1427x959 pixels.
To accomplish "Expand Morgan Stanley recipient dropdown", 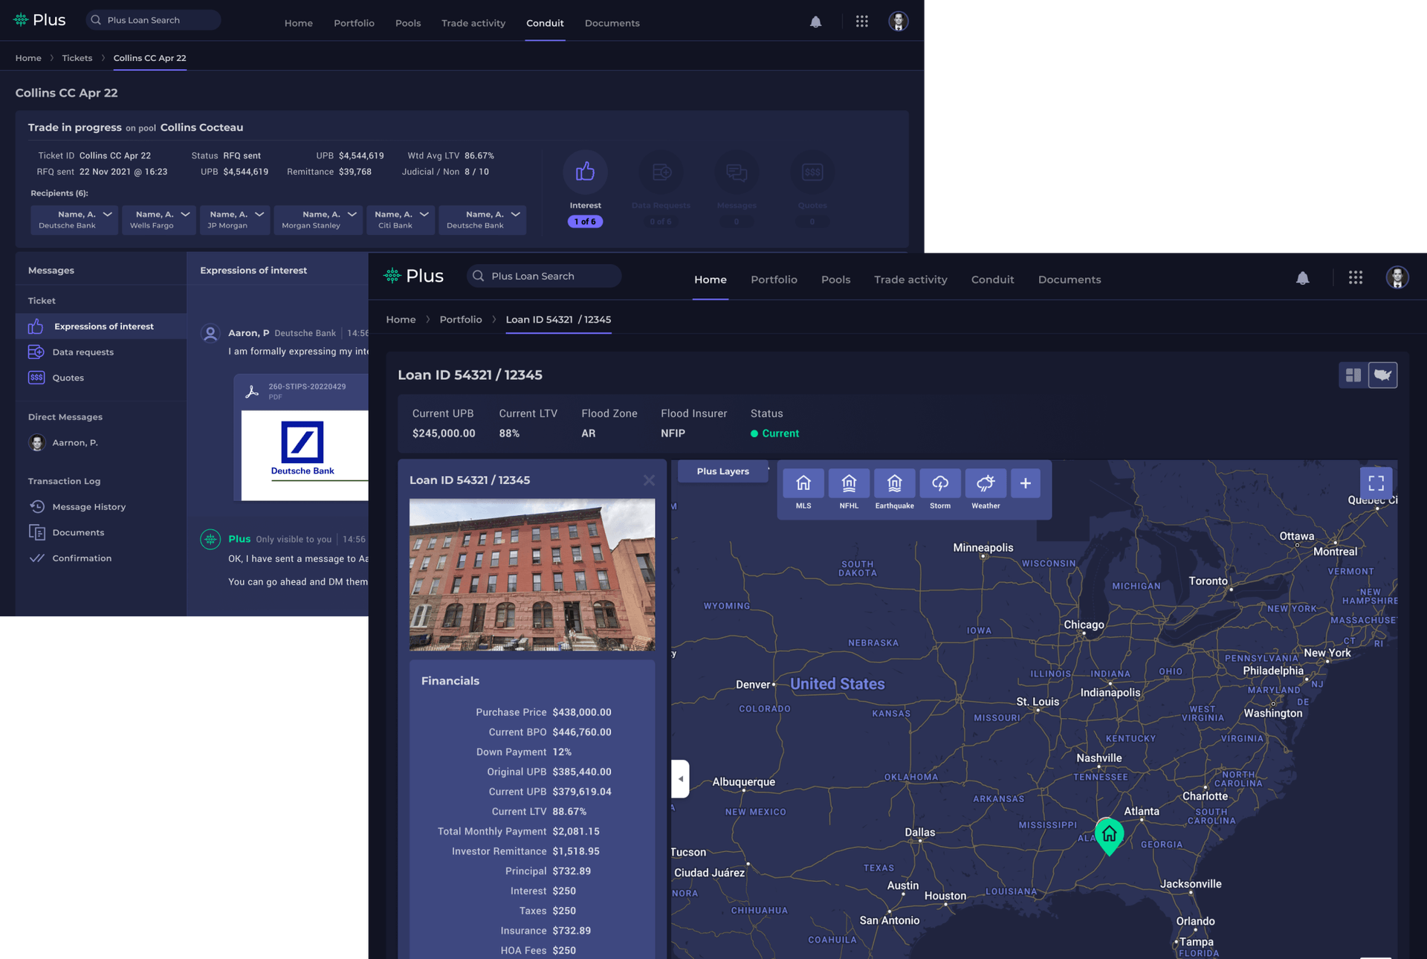I will [x=352, y=215].
